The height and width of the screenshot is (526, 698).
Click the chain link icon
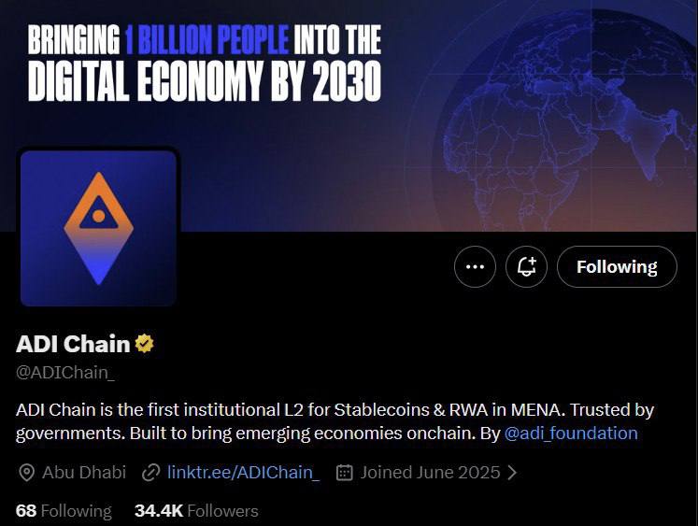[x=150, y=473]
